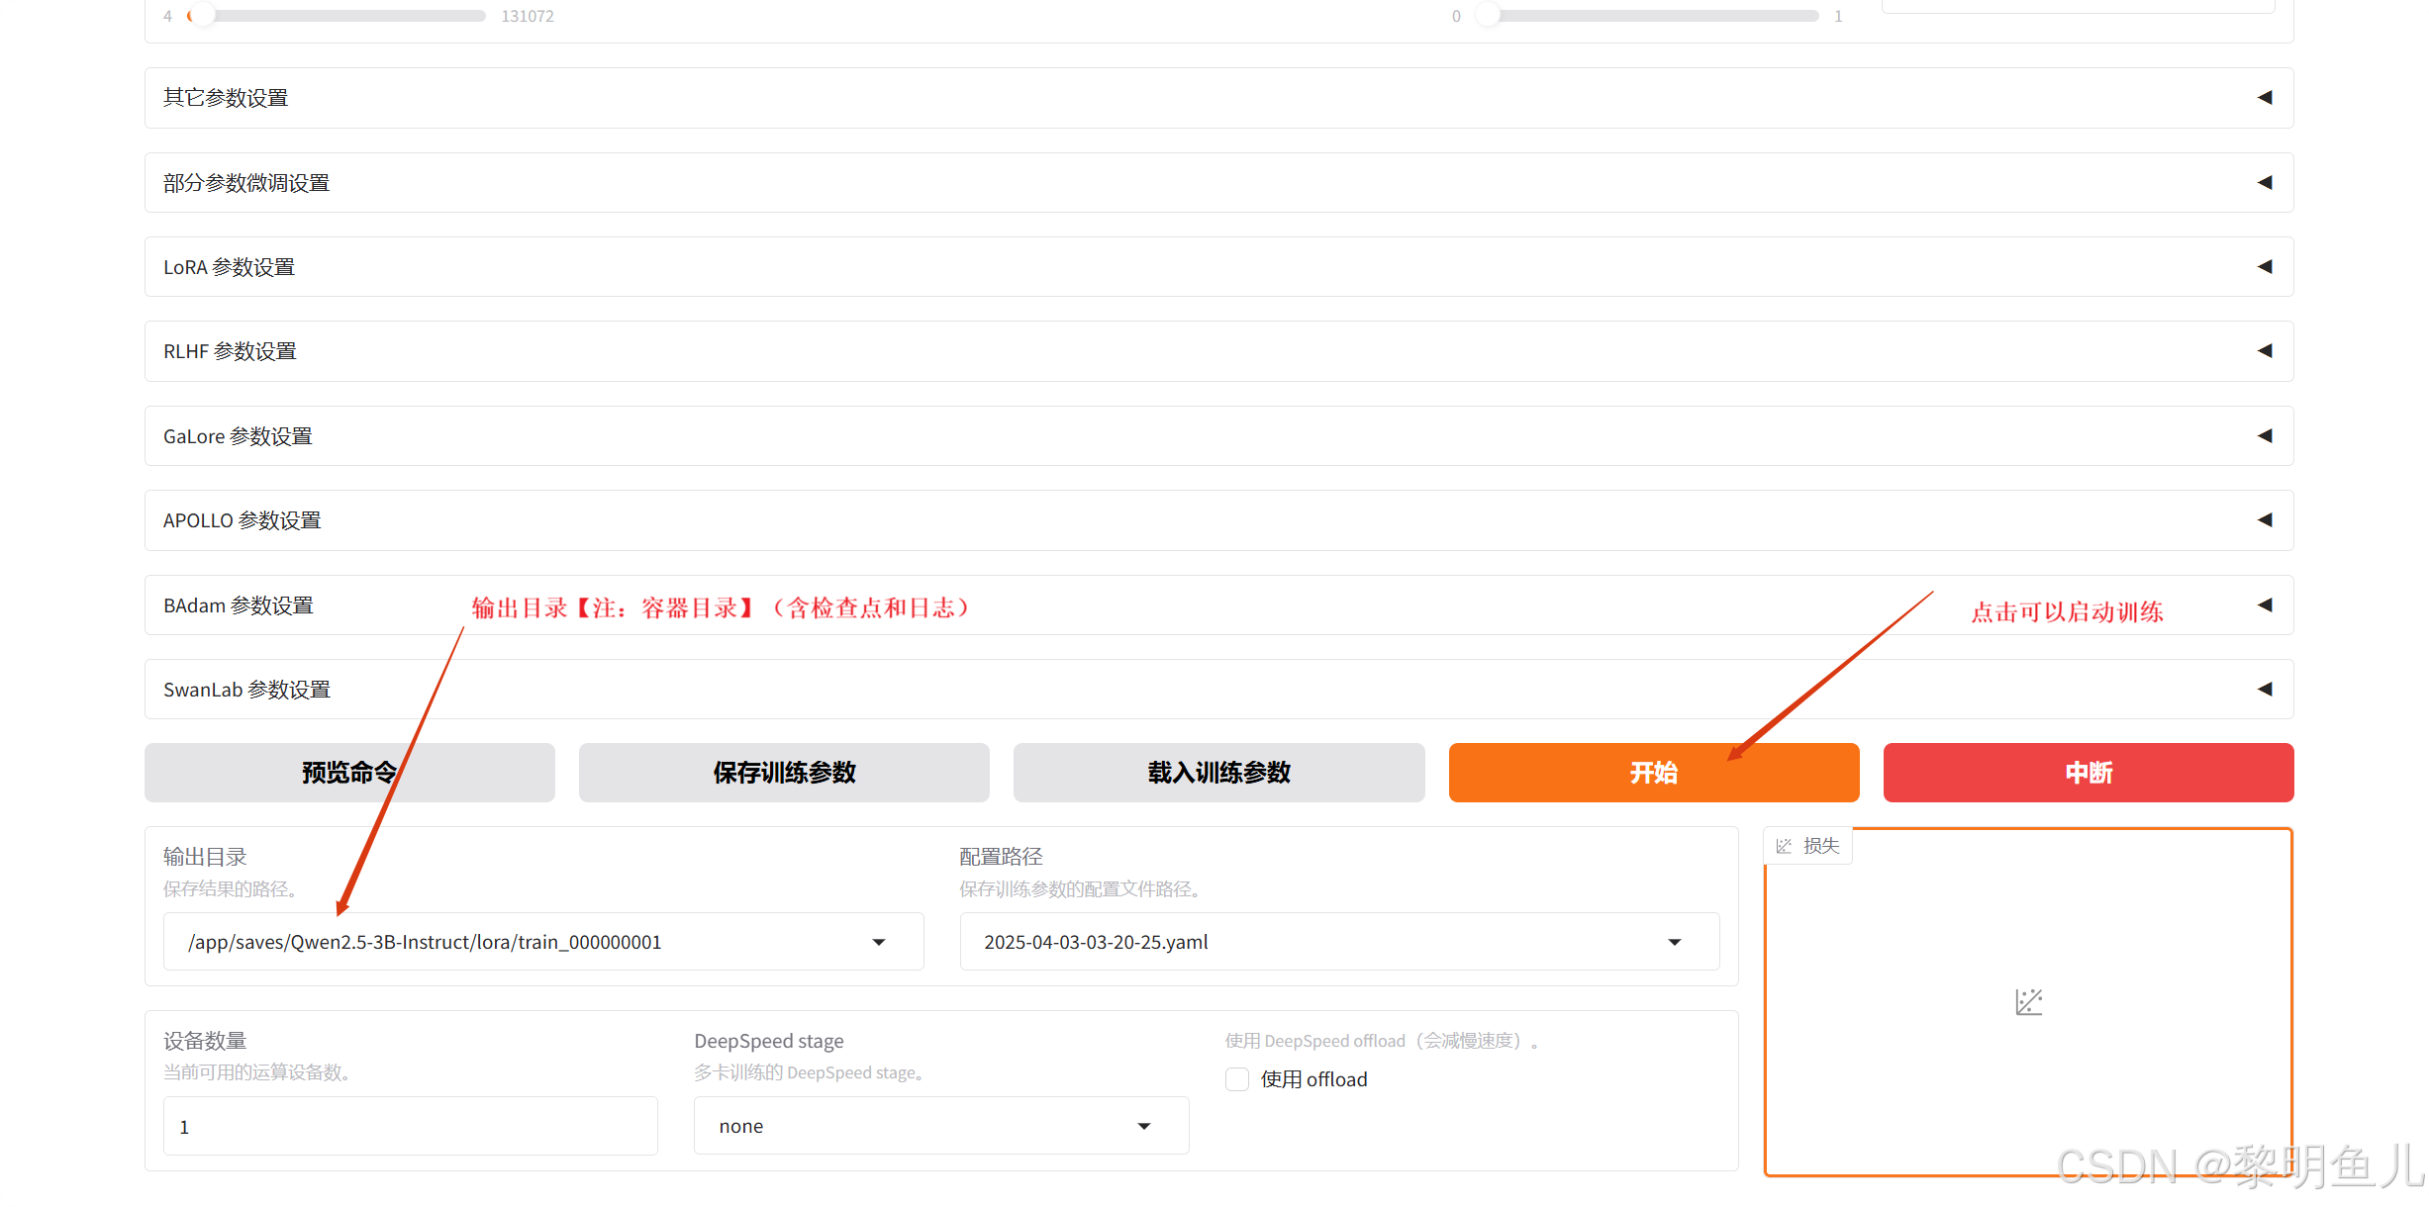Open the DeepSpeed stage dropdown
Viewport: 2429px width, 1207px height.
[1143, 1126]
